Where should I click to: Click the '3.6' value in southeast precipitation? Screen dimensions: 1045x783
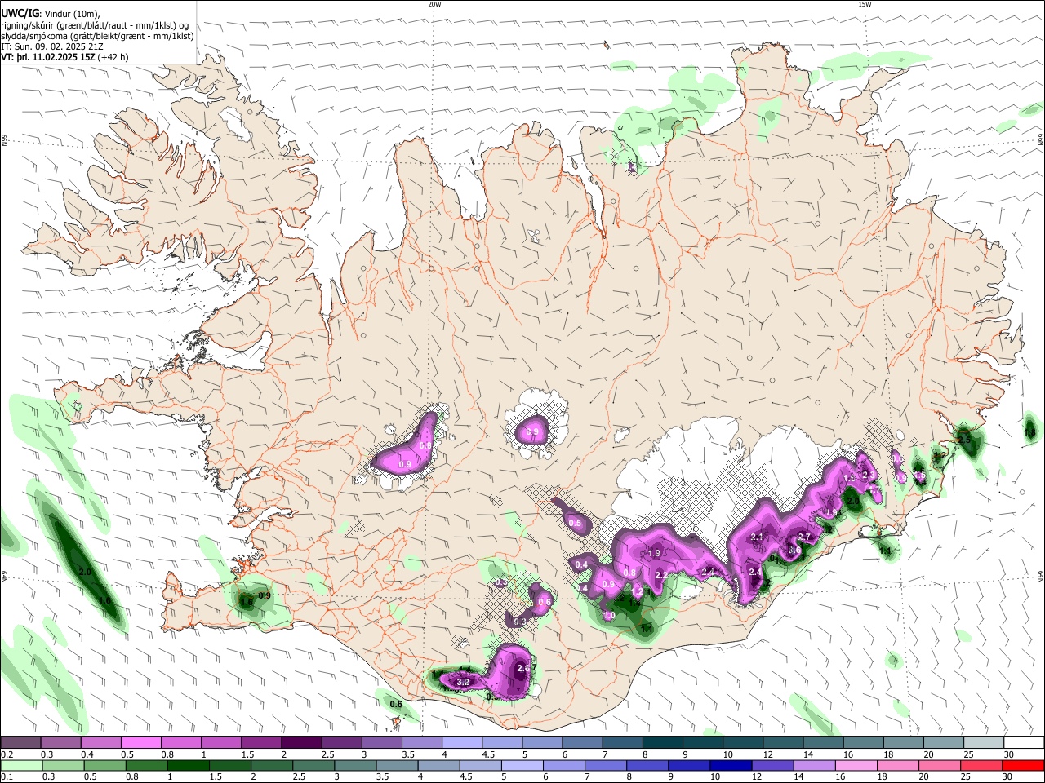click(x=794, y=551)
